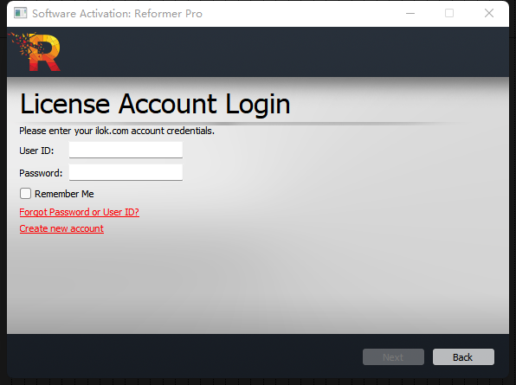
Task: Focus the User ID input field
Action: (126, 150)
